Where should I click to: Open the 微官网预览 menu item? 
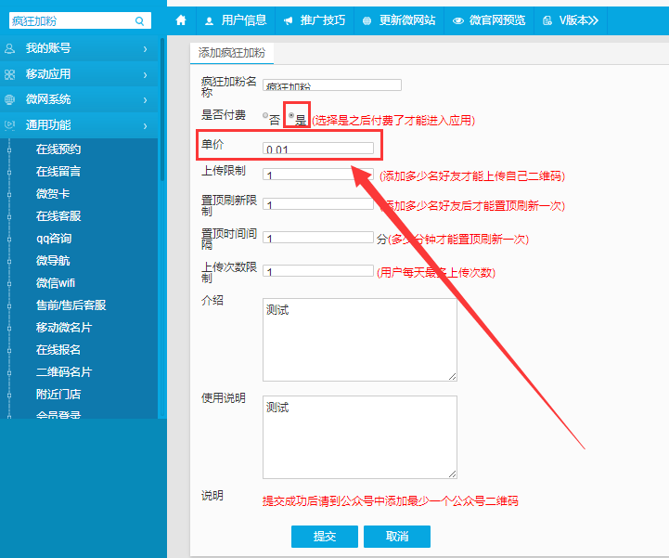point(489,20)
